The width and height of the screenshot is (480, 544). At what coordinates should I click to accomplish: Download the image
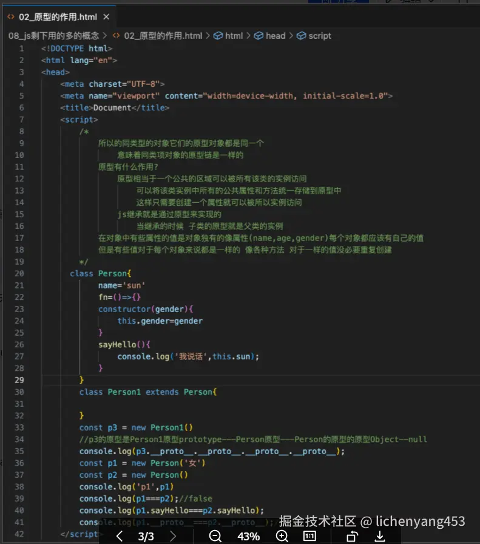(x=380, y=536)
